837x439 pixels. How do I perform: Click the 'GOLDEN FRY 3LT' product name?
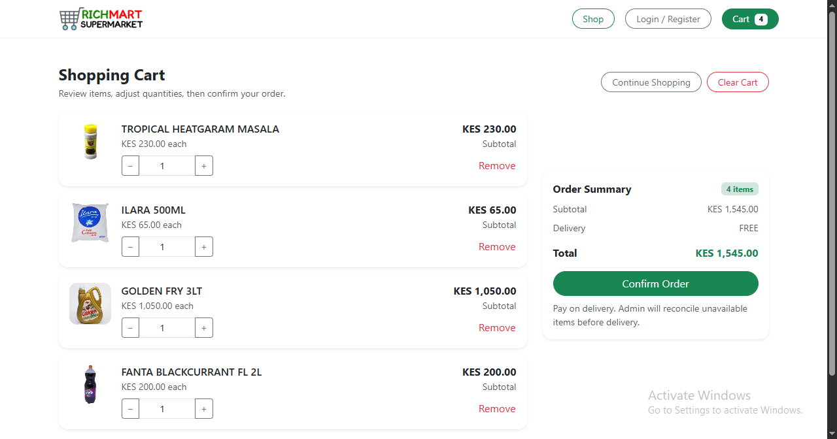pyautogui.click(x=162, y=291)
